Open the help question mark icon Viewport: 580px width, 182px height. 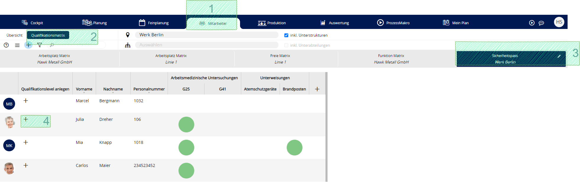click(x=6, y=45)
